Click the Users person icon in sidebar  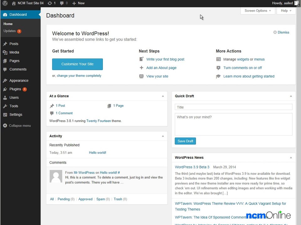[5, 97]
